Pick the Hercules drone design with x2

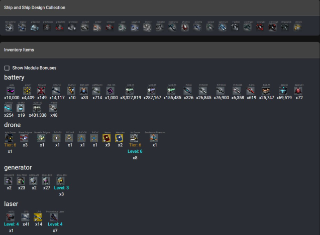120,138
